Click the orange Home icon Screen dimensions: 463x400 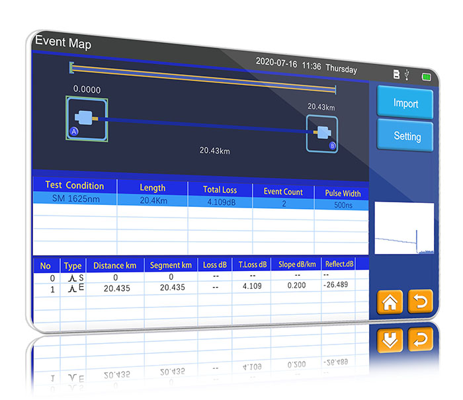coord(390,302)
